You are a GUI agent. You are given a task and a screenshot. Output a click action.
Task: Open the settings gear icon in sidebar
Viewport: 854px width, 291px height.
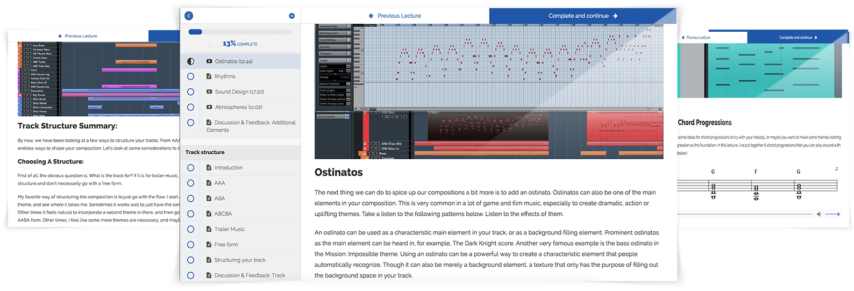tap(291, 16)
